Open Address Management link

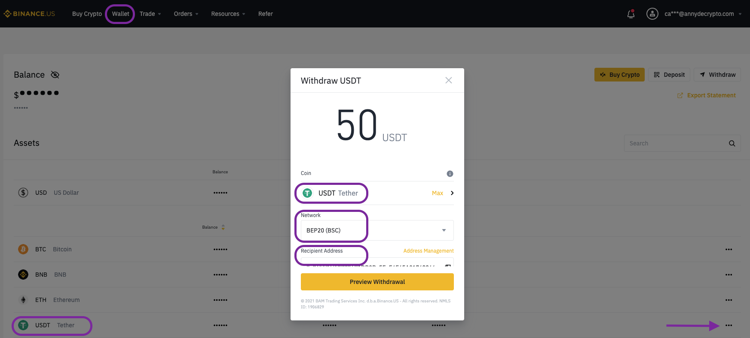click(429, 251)
